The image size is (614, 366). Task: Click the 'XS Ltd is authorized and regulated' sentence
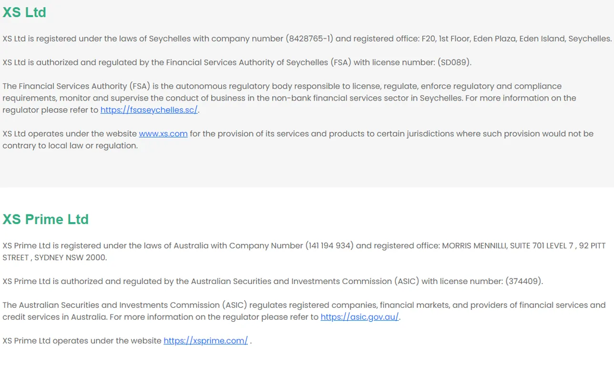pyautogui.click(x=237, y=62)
